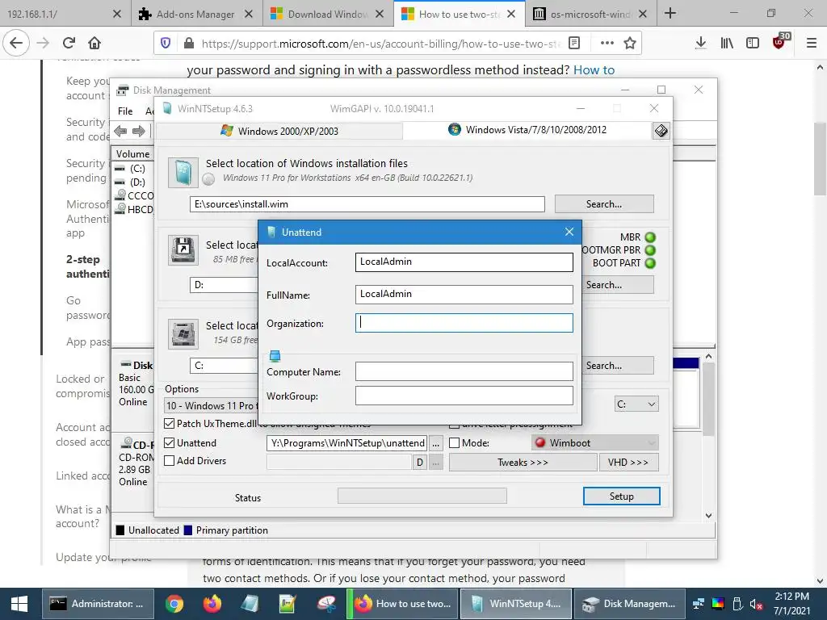This screenshot has height=620, width=827.
Task: Open mount drive letter C: dropdown
Action: pos(636,404)
